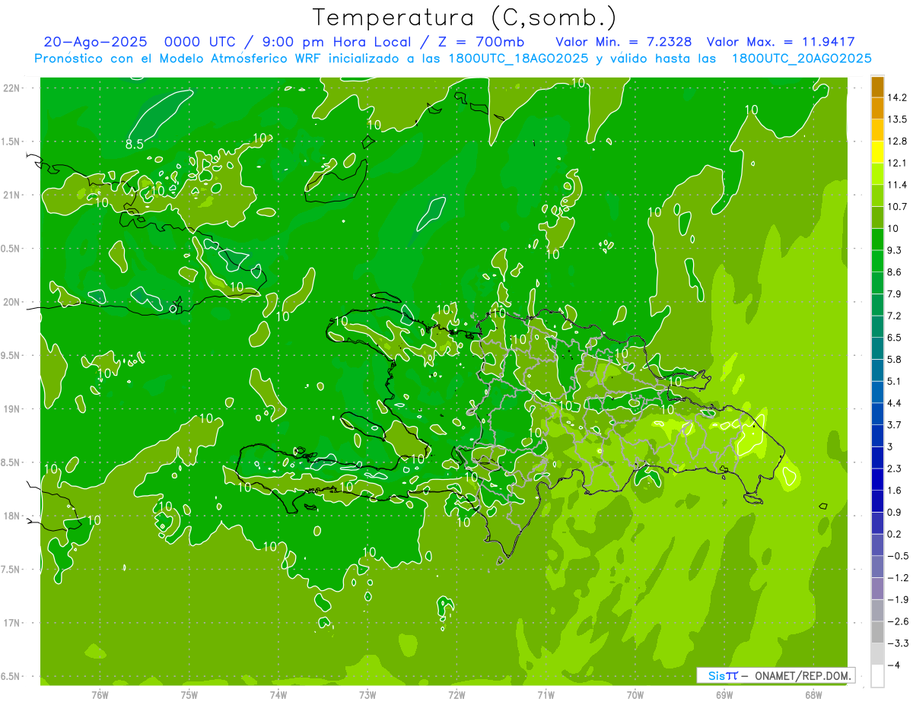
Task: Click legend swatch between 12.8 and 12.1
Action: coord(877,152)
